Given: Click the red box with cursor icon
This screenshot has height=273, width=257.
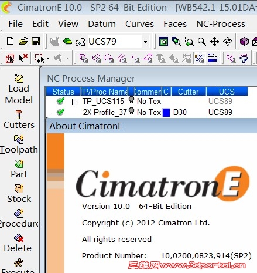Looking at the screenshot, I should point(10,58).
